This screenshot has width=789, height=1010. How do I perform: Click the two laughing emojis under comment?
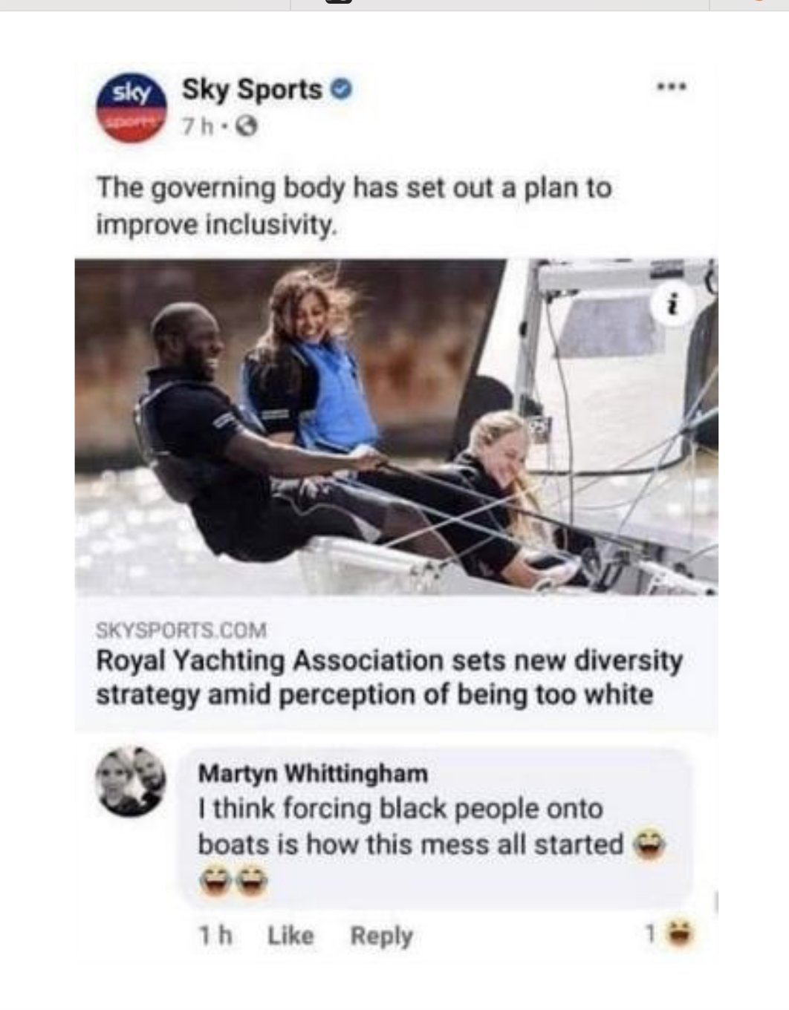233,882
